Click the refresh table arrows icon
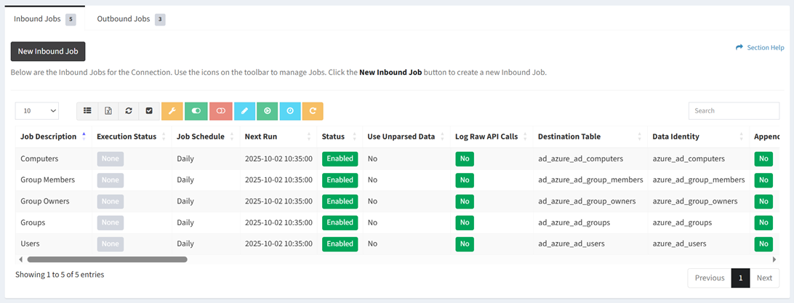The image size is (794, 303). (129, 111)
